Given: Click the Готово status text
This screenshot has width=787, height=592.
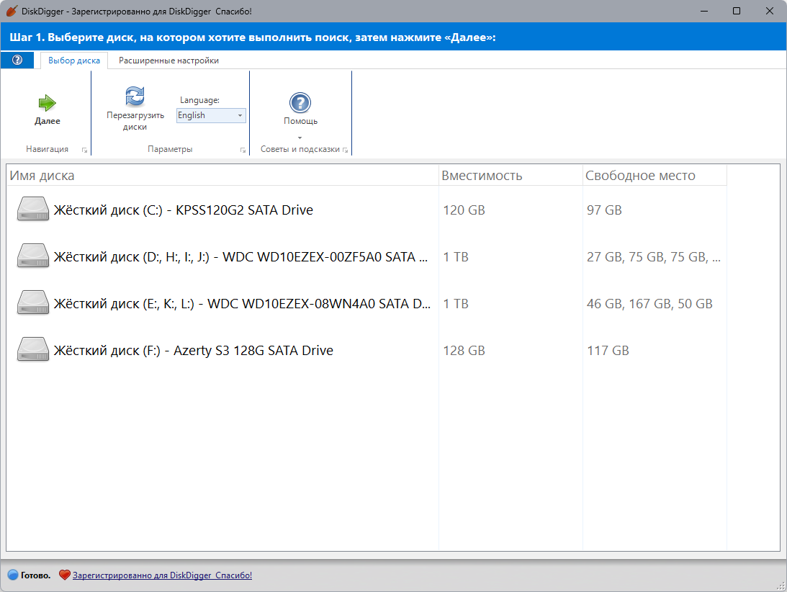Looking at the screenshot, I should pos(35,575).
